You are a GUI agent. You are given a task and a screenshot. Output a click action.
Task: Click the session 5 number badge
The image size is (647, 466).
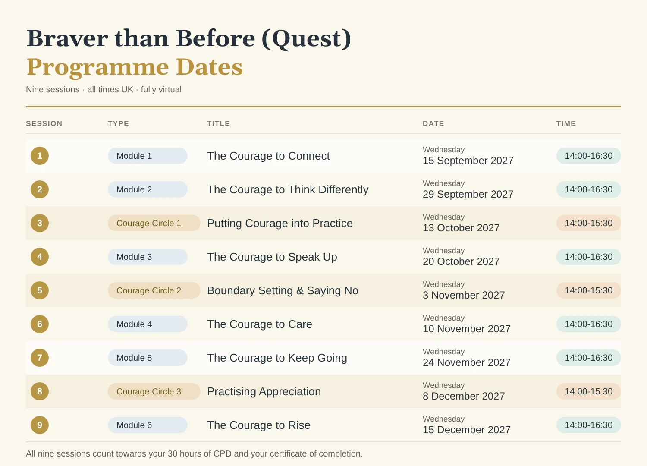[40, 290]
